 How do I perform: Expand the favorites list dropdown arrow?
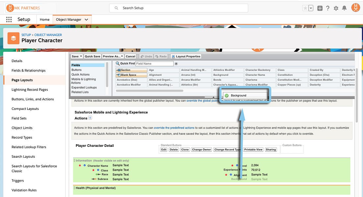pyautogui.click(x=311, y=8)
